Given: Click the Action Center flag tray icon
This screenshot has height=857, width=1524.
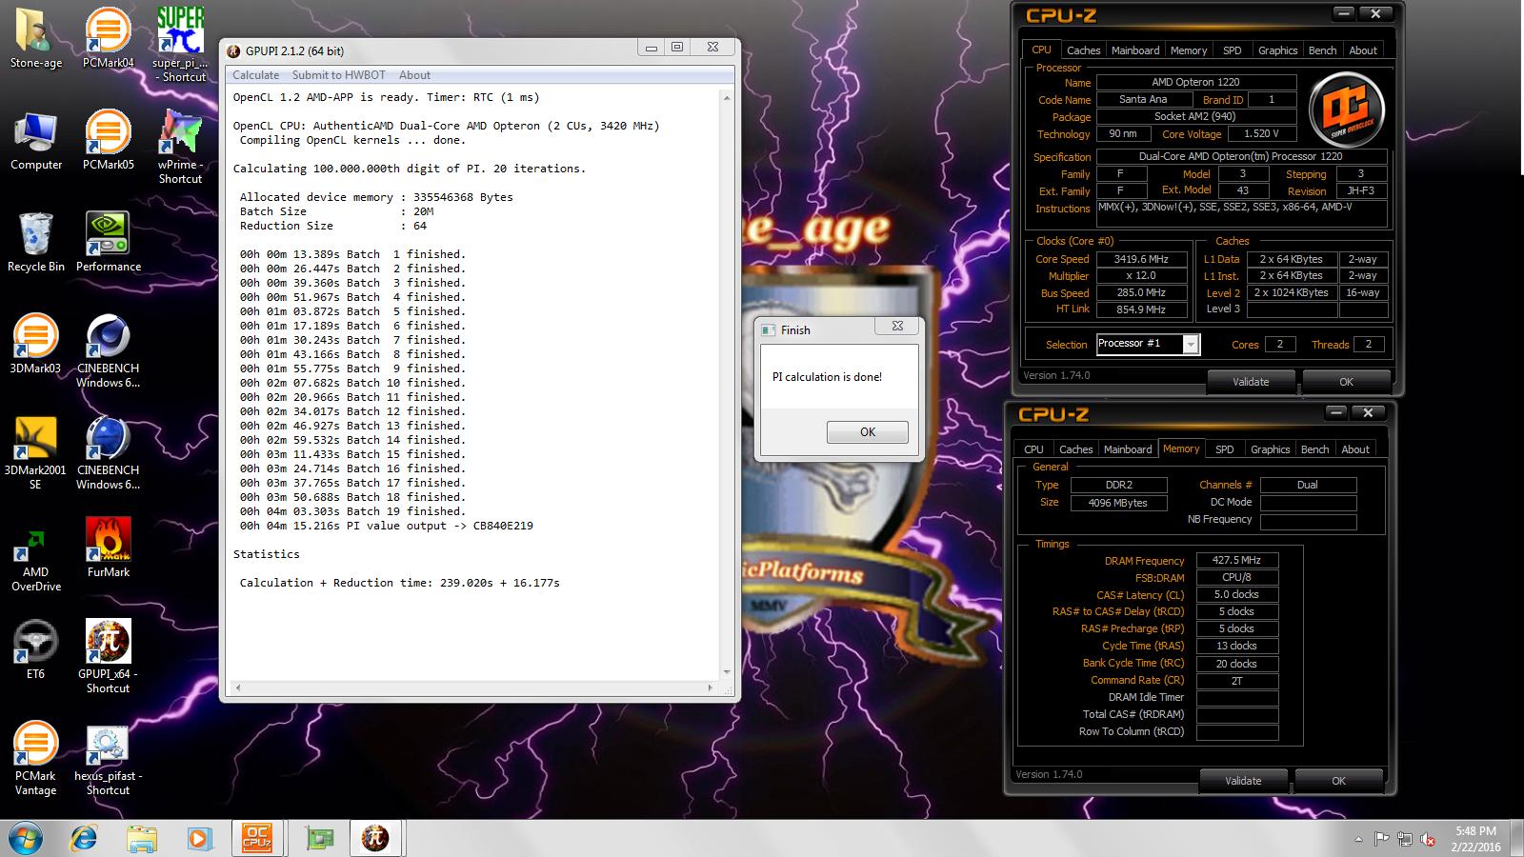Looking at the screenshot, I should [1382, 839].
